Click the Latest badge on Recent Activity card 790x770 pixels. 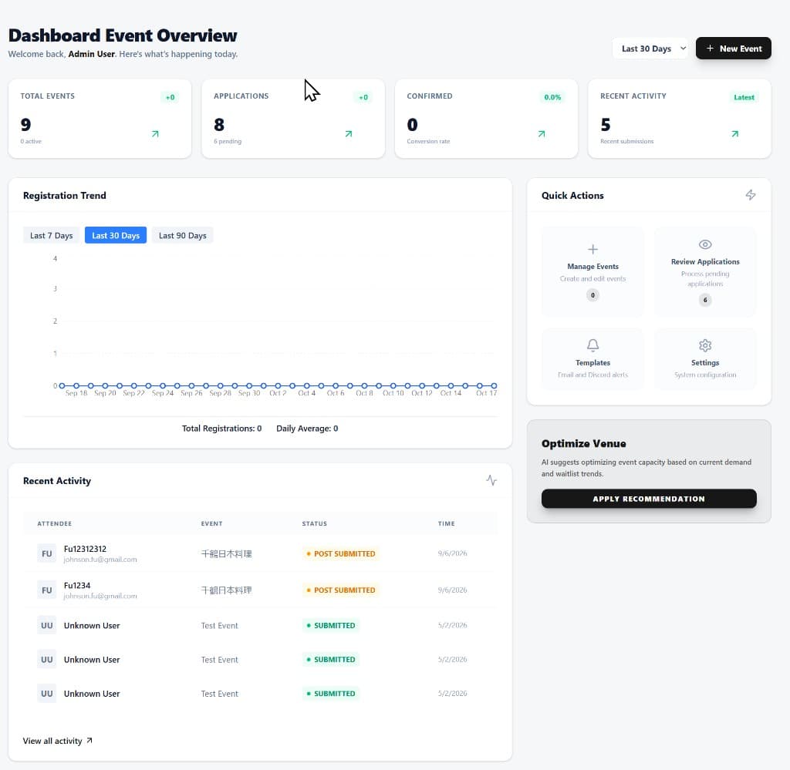point(744,97)
